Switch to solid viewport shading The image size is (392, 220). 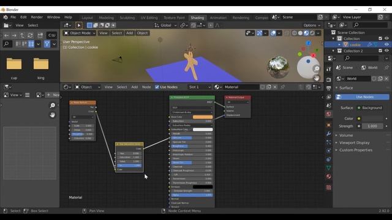coord(300,33)
